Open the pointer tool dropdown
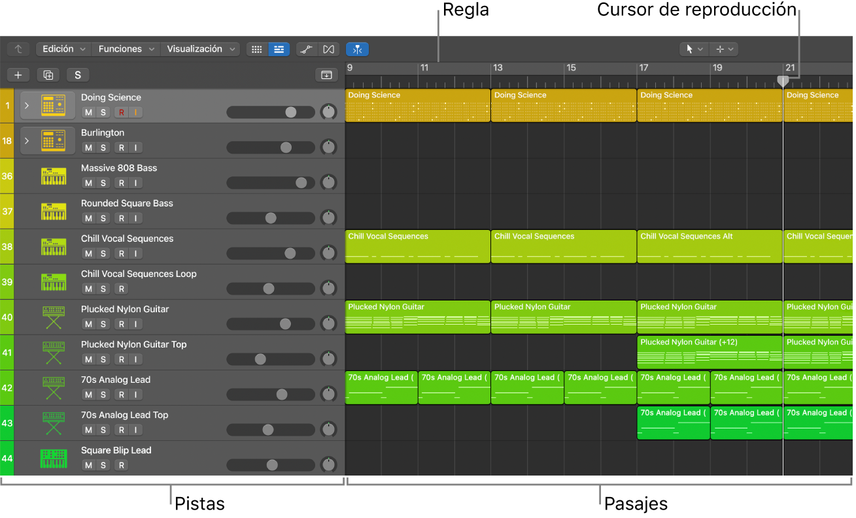This screenshot has width=856, height=518. pos(693,49)
